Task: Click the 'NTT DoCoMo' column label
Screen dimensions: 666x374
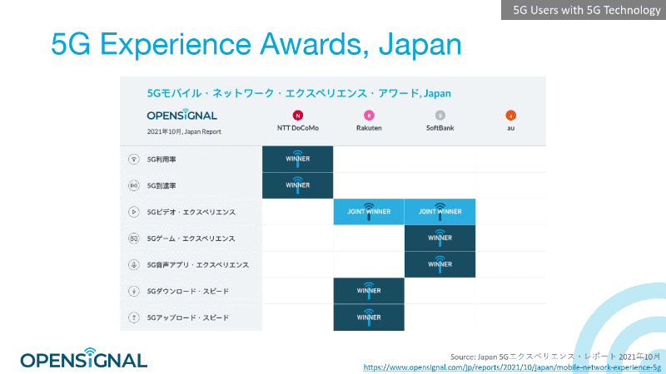Action: (x=298, y=128)
